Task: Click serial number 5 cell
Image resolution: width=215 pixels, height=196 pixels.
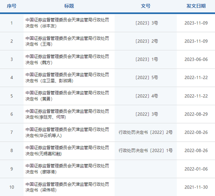Action: [12, 96]
